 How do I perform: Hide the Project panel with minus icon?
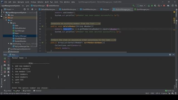click(x=36, y=9)
